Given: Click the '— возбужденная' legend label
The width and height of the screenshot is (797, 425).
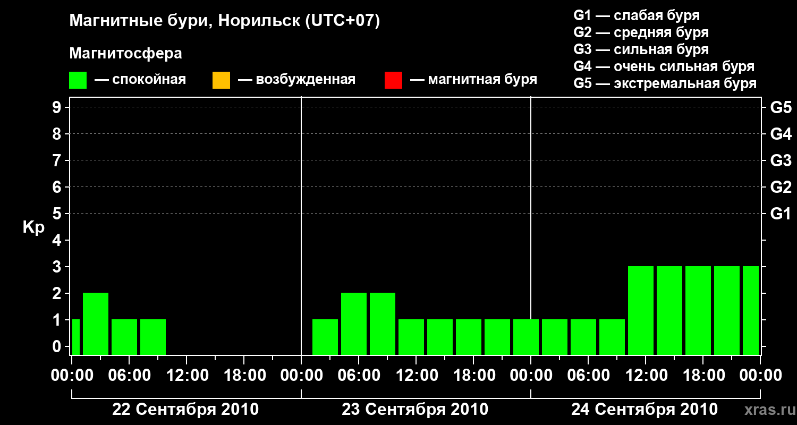Looking at the screenshot, I should pyautogui.click(x=296, y=80).
